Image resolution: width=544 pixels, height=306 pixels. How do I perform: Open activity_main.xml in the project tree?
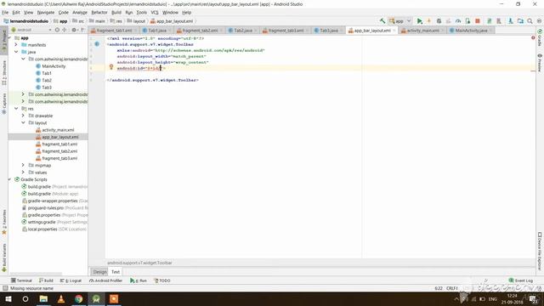point(58,130)
